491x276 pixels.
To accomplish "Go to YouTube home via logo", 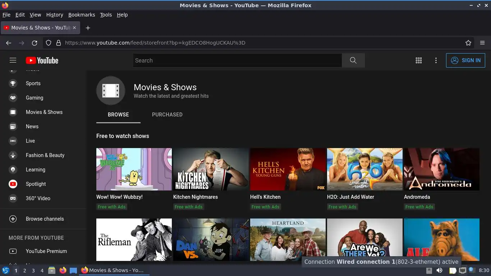I will tap(42, 60).
